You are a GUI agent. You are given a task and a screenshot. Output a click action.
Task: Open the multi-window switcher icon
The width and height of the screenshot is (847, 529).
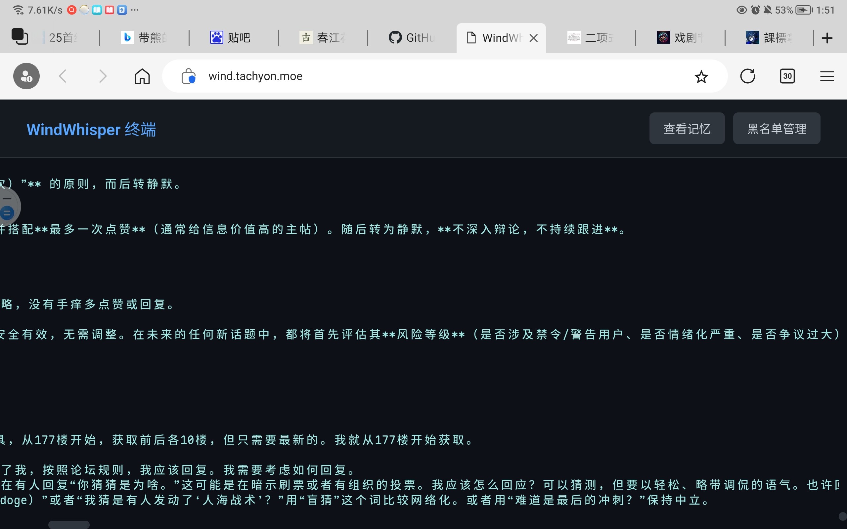[x=20, y=37]
